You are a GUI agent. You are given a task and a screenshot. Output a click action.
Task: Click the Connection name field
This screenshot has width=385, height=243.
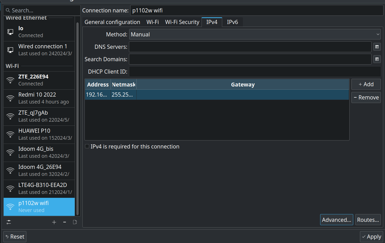click(x=257, y=10)
